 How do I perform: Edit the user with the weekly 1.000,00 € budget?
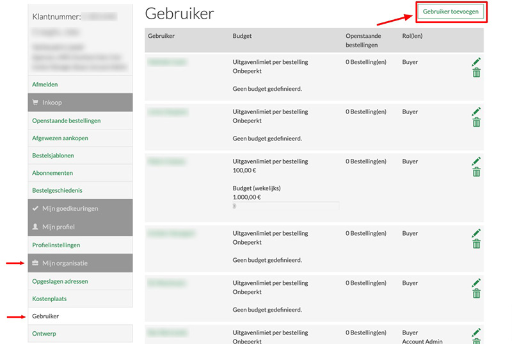pos(476,161)
